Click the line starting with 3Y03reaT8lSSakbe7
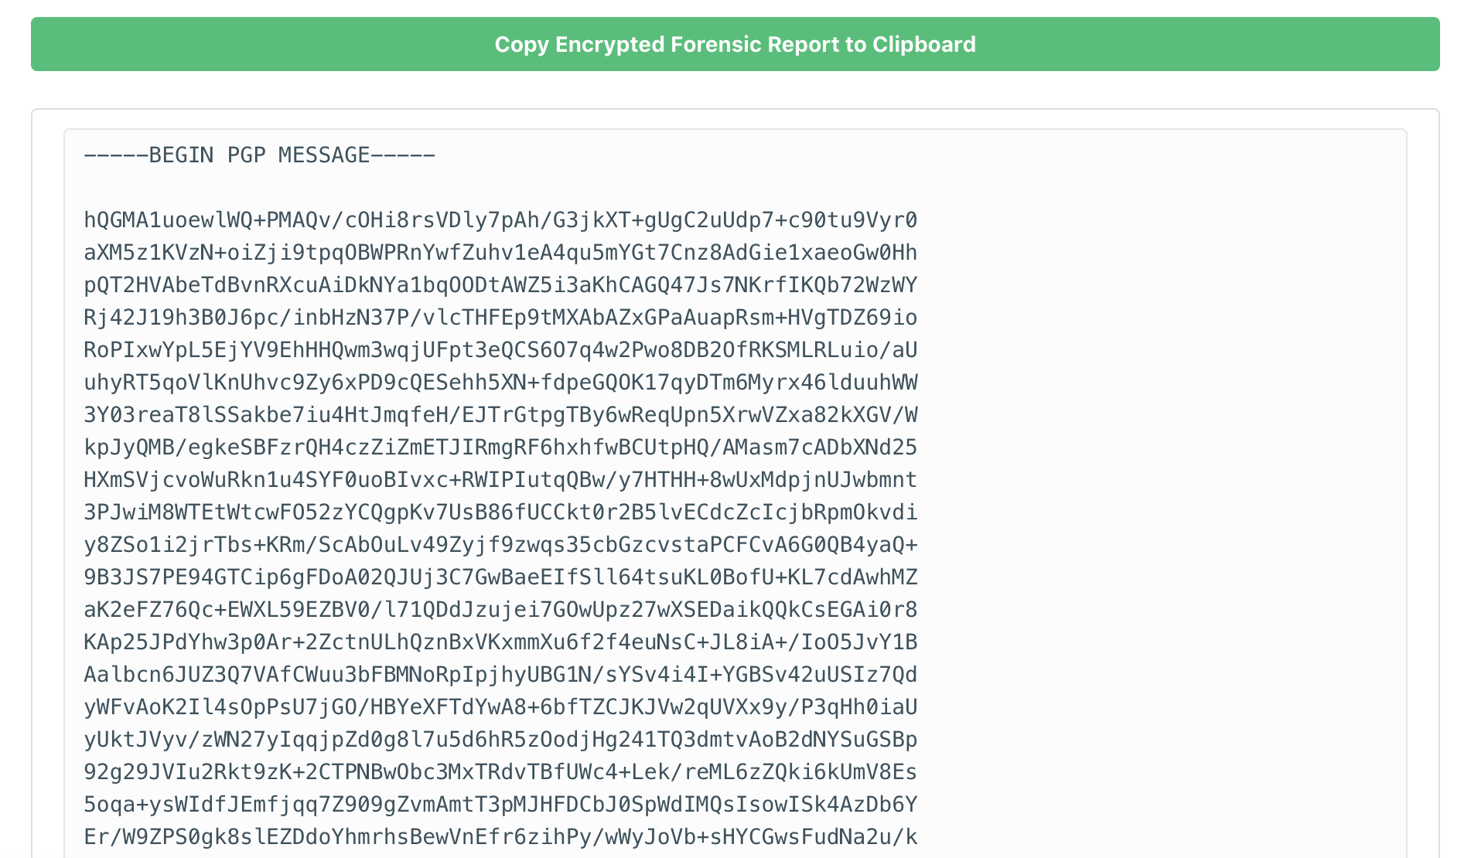This screenshot has width=1471, height=858. pos(500,415)
